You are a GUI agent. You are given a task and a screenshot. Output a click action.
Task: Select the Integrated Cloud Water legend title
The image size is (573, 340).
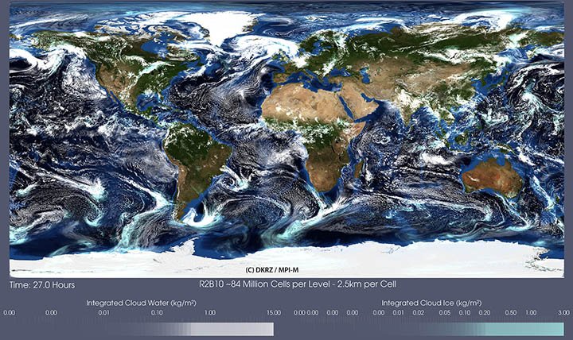click(x=141, y=303)
